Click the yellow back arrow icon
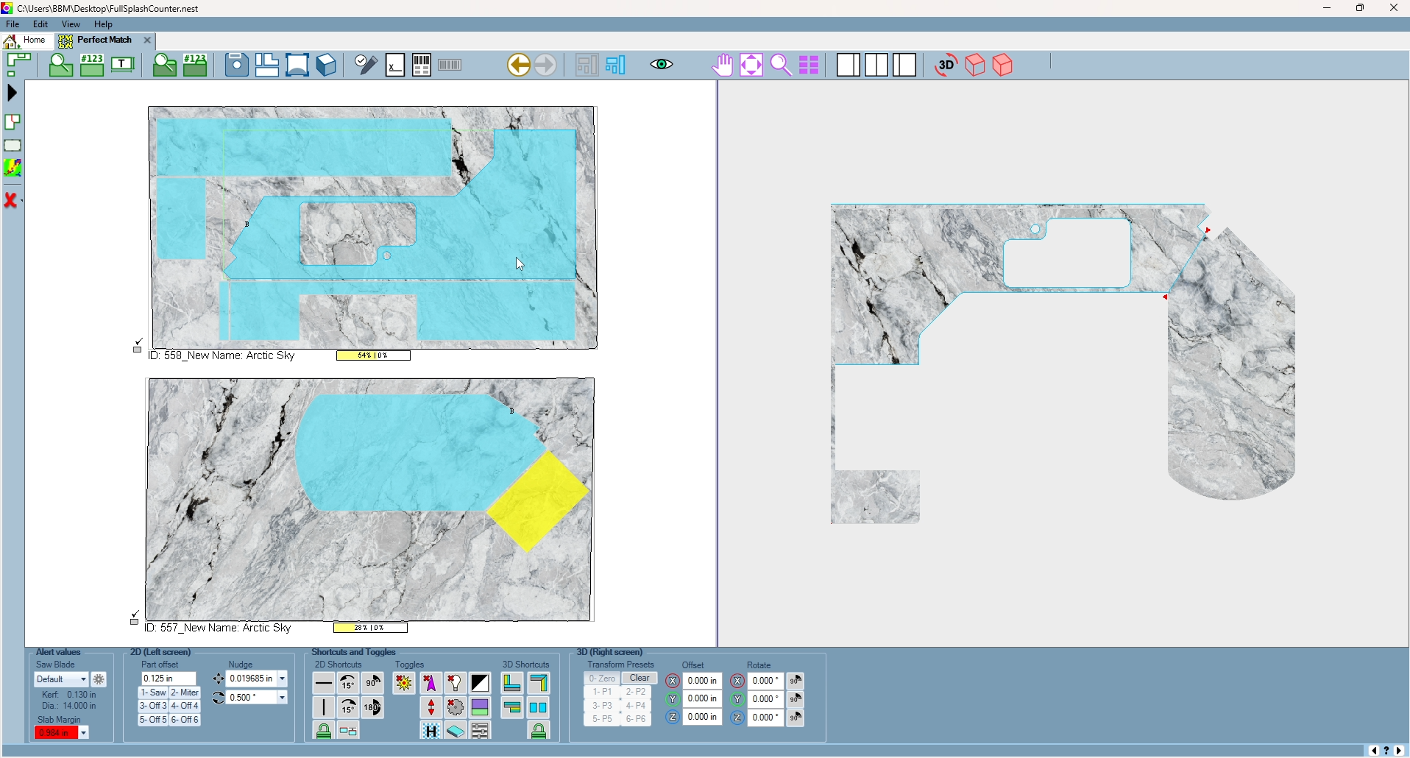This screenshot has width=1410, height=758. point(519,65)
